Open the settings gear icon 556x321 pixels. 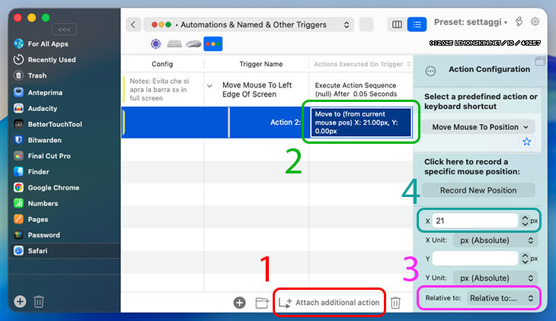click(x=535, y=22)
